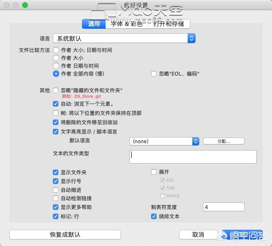Image resolution: width=272 pixels, height=246 pixels.
Task: Open the 打开和存储 tab
Action: pyautogui.click(x=169, y=24)
